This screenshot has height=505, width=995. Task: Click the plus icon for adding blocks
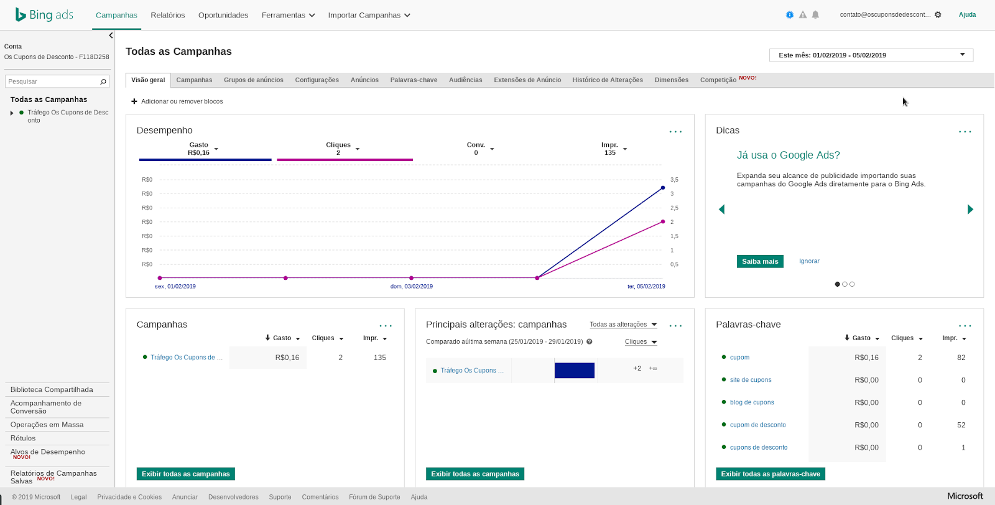tap(134, 101)
